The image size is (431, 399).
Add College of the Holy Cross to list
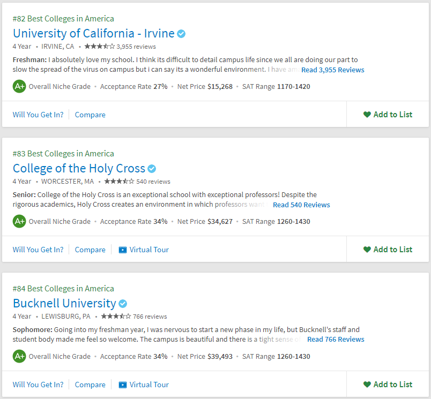pyautogui.click(x=388, y=250)
